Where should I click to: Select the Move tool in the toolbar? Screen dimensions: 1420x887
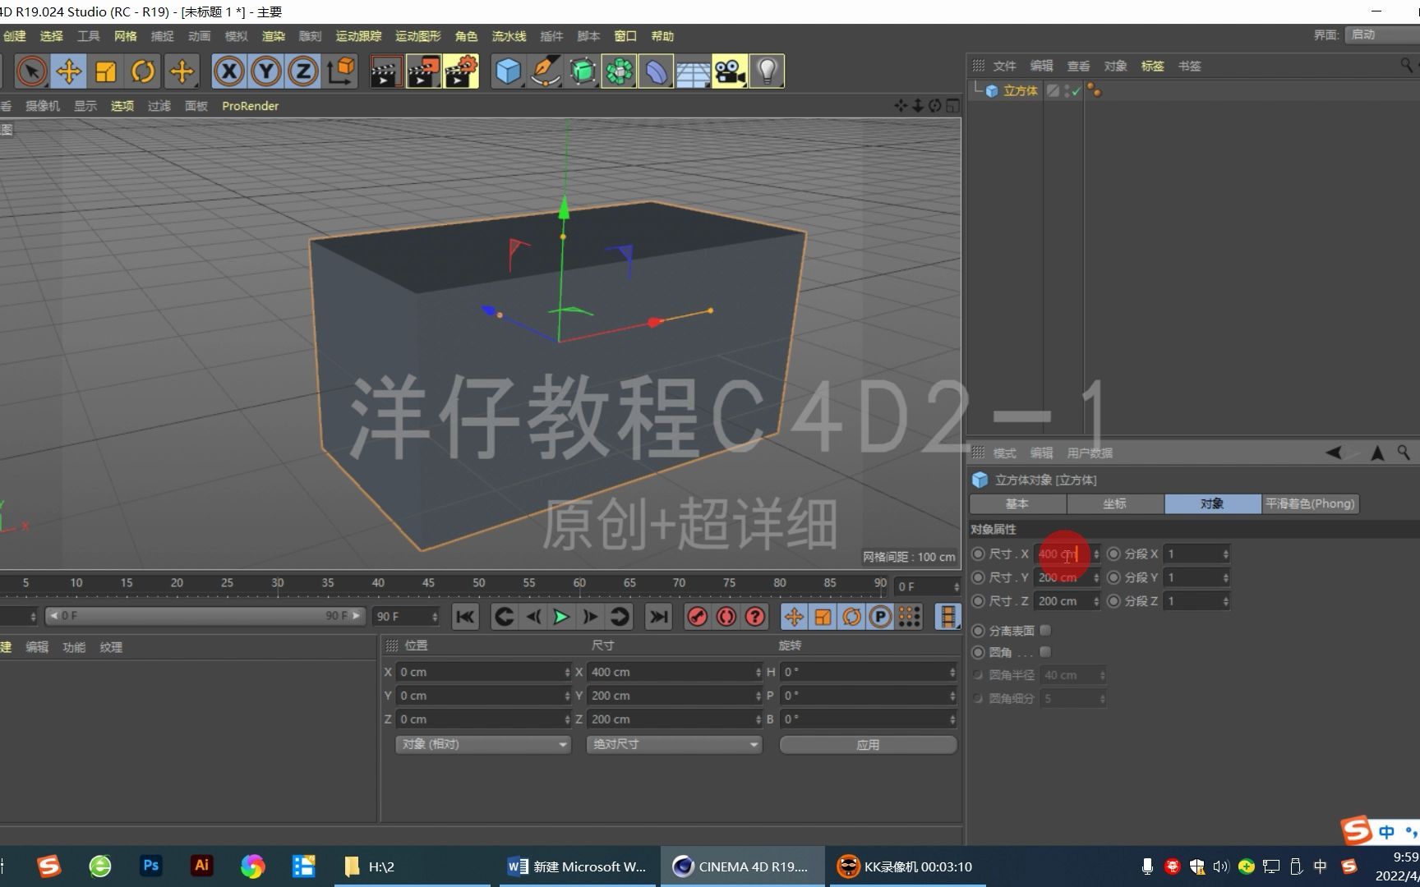pyautogui.click(x=69, y=71)
